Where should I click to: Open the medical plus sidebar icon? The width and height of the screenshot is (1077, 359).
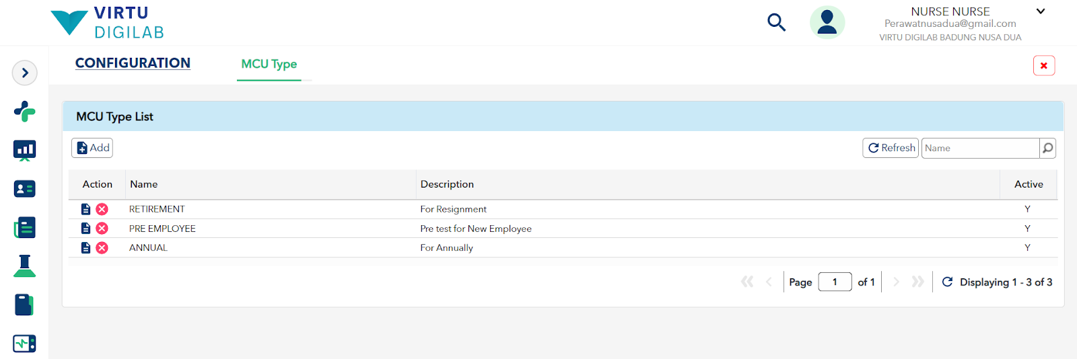point(25,111)
